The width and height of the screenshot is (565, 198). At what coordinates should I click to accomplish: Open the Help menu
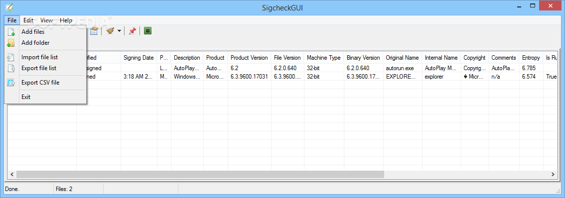point(66,20)
